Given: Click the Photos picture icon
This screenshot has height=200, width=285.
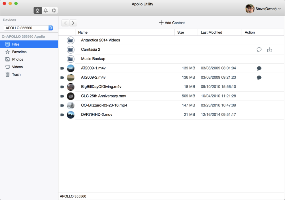Looking at the screenshot, I should click(7, 59).
